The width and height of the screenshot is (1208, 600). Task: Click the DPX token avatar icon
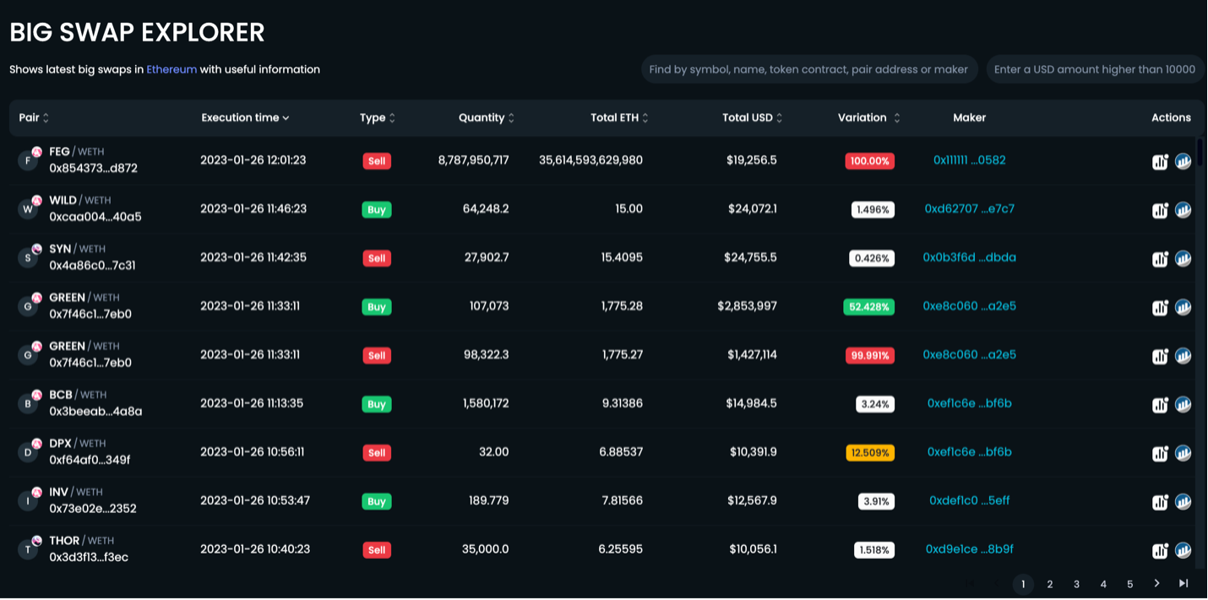[x=29, y=451]
